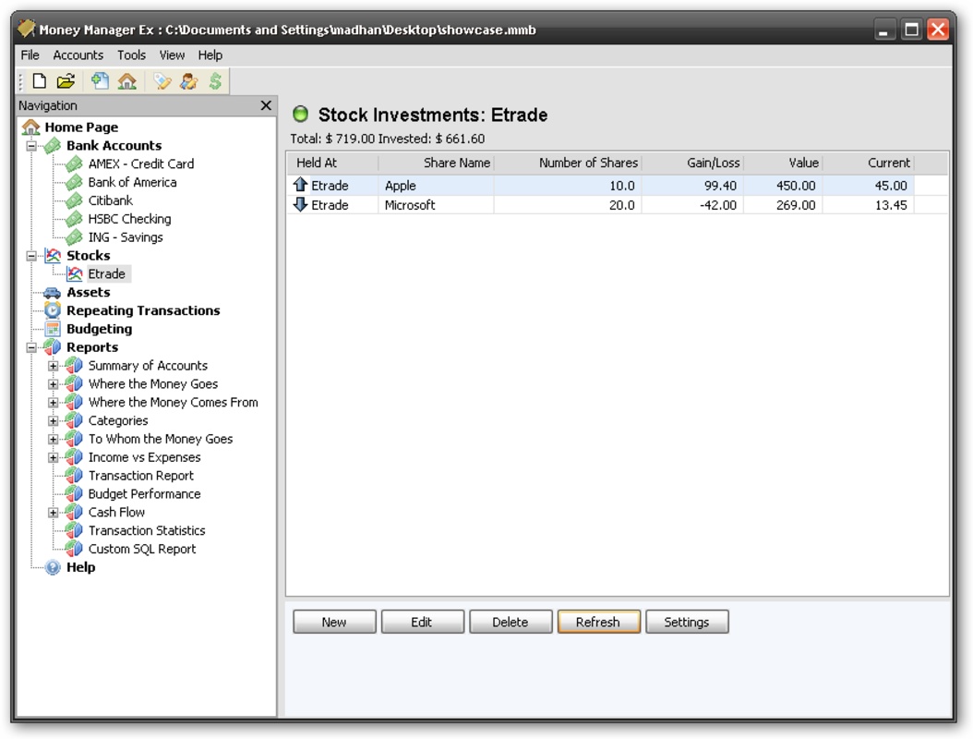Collapse the Stocks tree node
The image size is (973, 739).
[31, 256]
